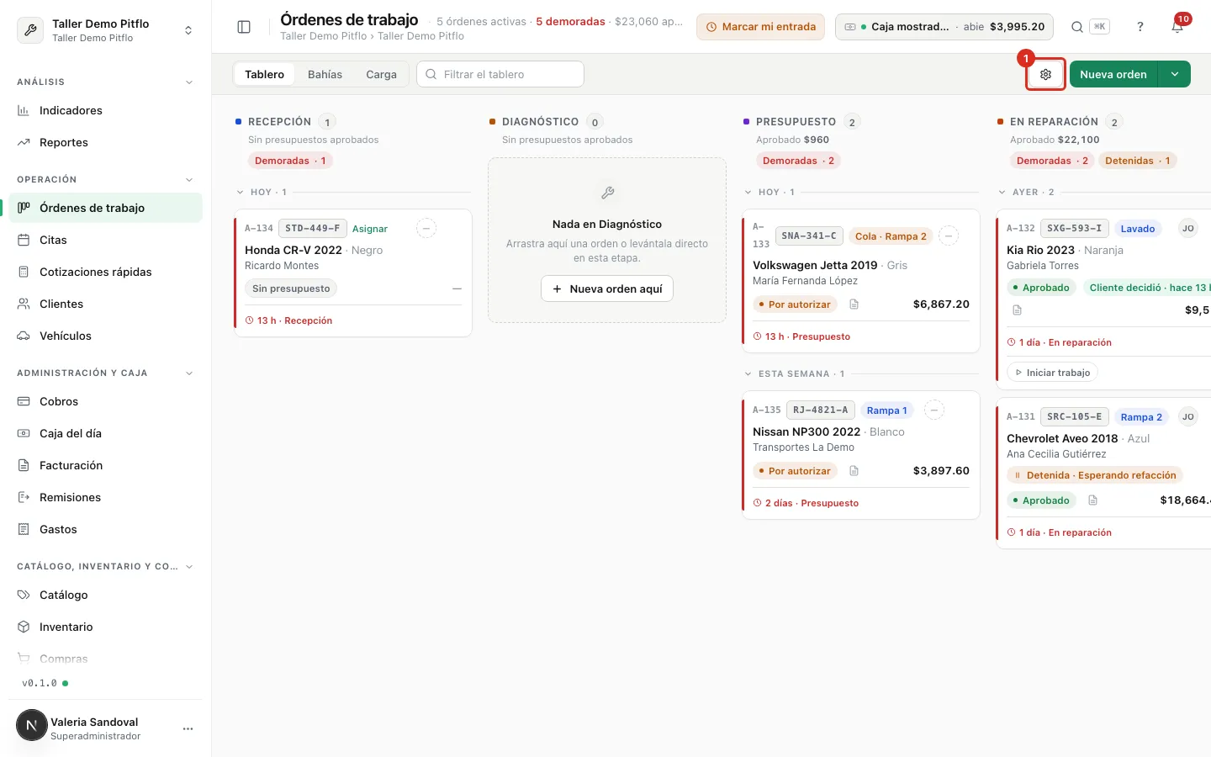Click document icon on Nissan NP300 card
The height and width of the screenshot is (757, 1211).
click(x=854, y=471)
